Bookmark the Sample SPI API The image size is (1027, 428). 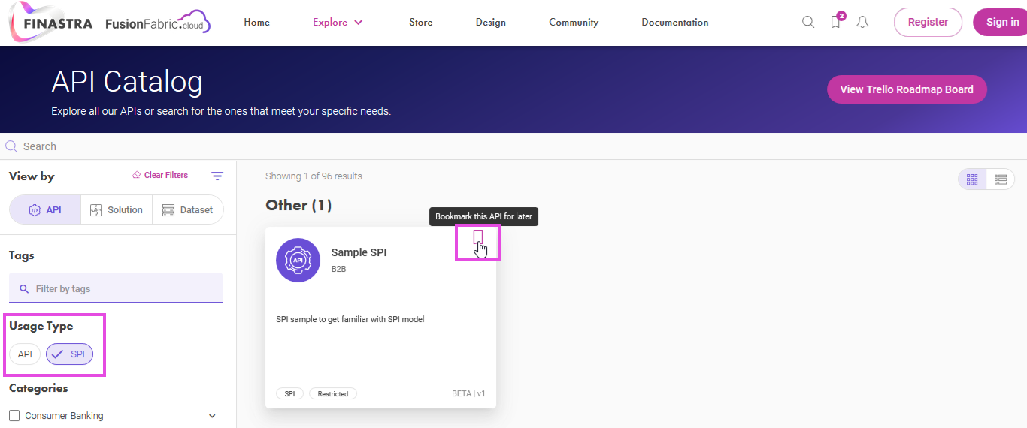click(477, 238)
